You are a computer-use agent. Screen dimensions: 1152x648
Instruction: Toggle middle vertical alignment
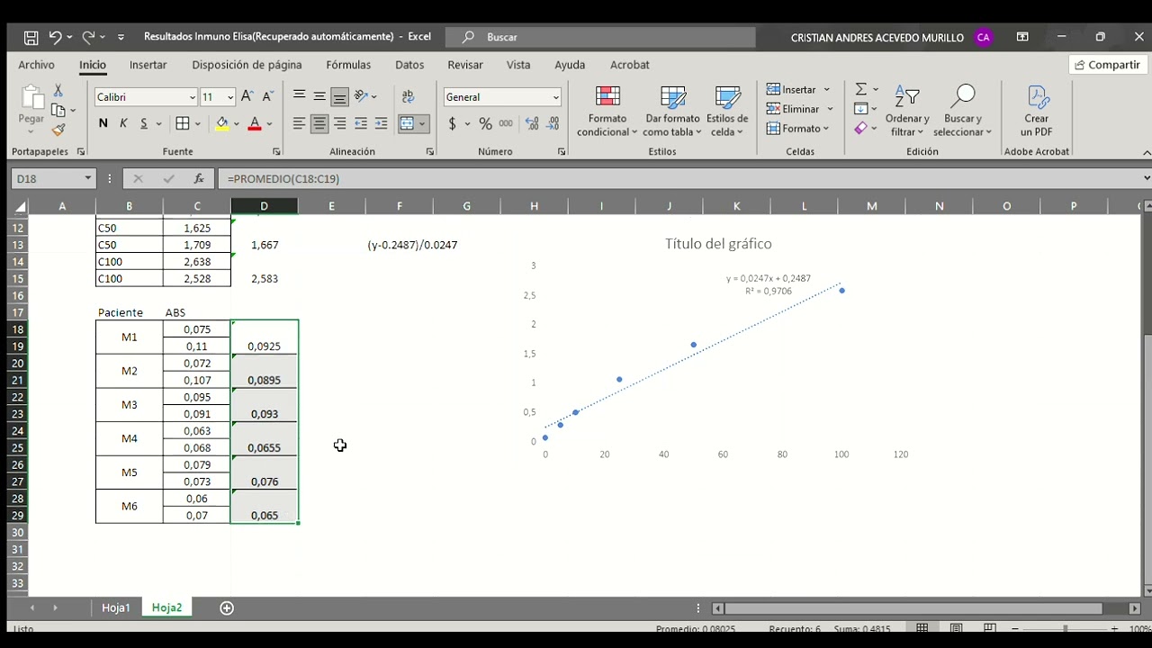tap(319, 96)
